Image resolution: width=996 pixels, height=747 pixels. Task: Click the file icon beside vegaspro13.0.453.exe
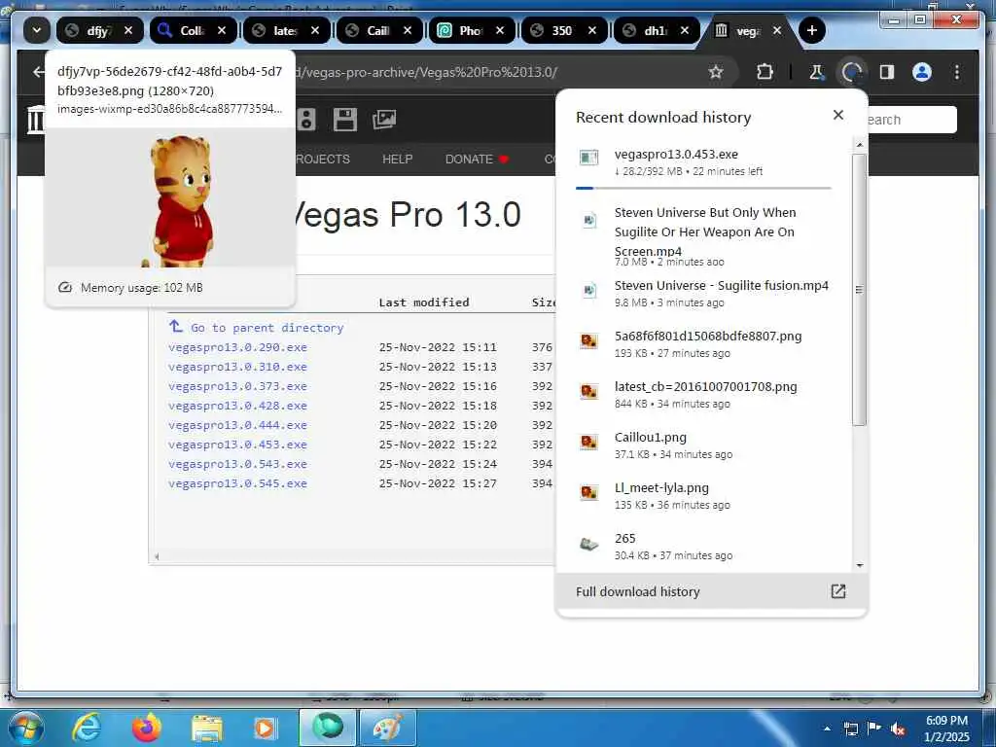coord(588,158)
